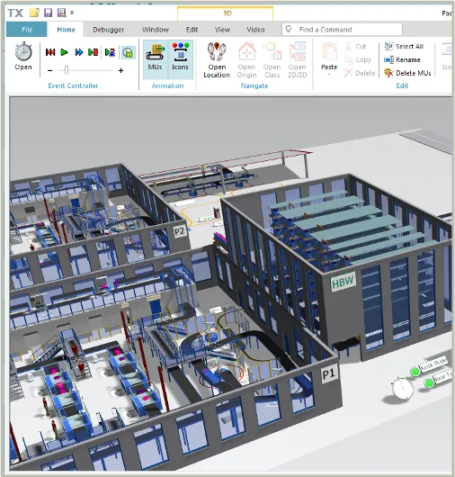Click the Find a Command search field
455x477 pixels.
coord(342,30)
